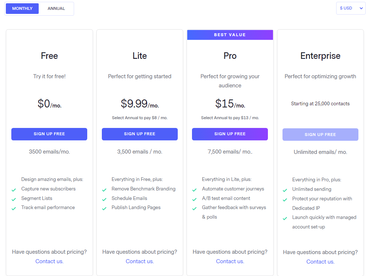Sign up for the Free plan
The height and width of the screenshot is (276, 369).
49,134
